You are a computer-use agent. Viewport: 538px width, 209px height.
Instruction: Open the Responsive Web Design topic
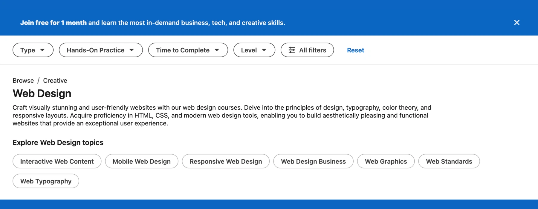(x=226, y=162)
